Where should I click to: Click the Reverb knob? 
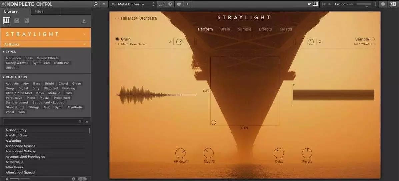tap(307, 153)
